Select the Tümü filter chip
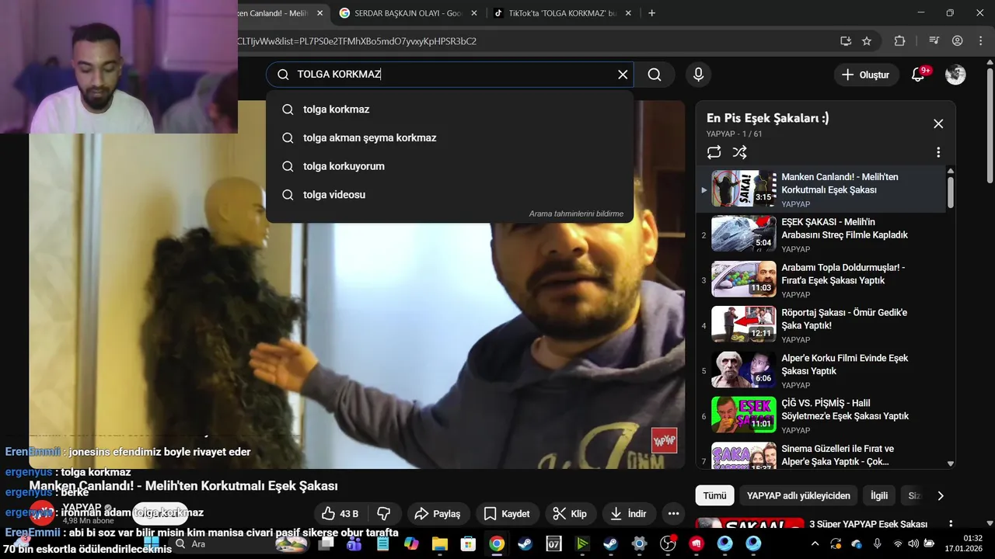This screenshot has height=559, width=995. (714, 495)
